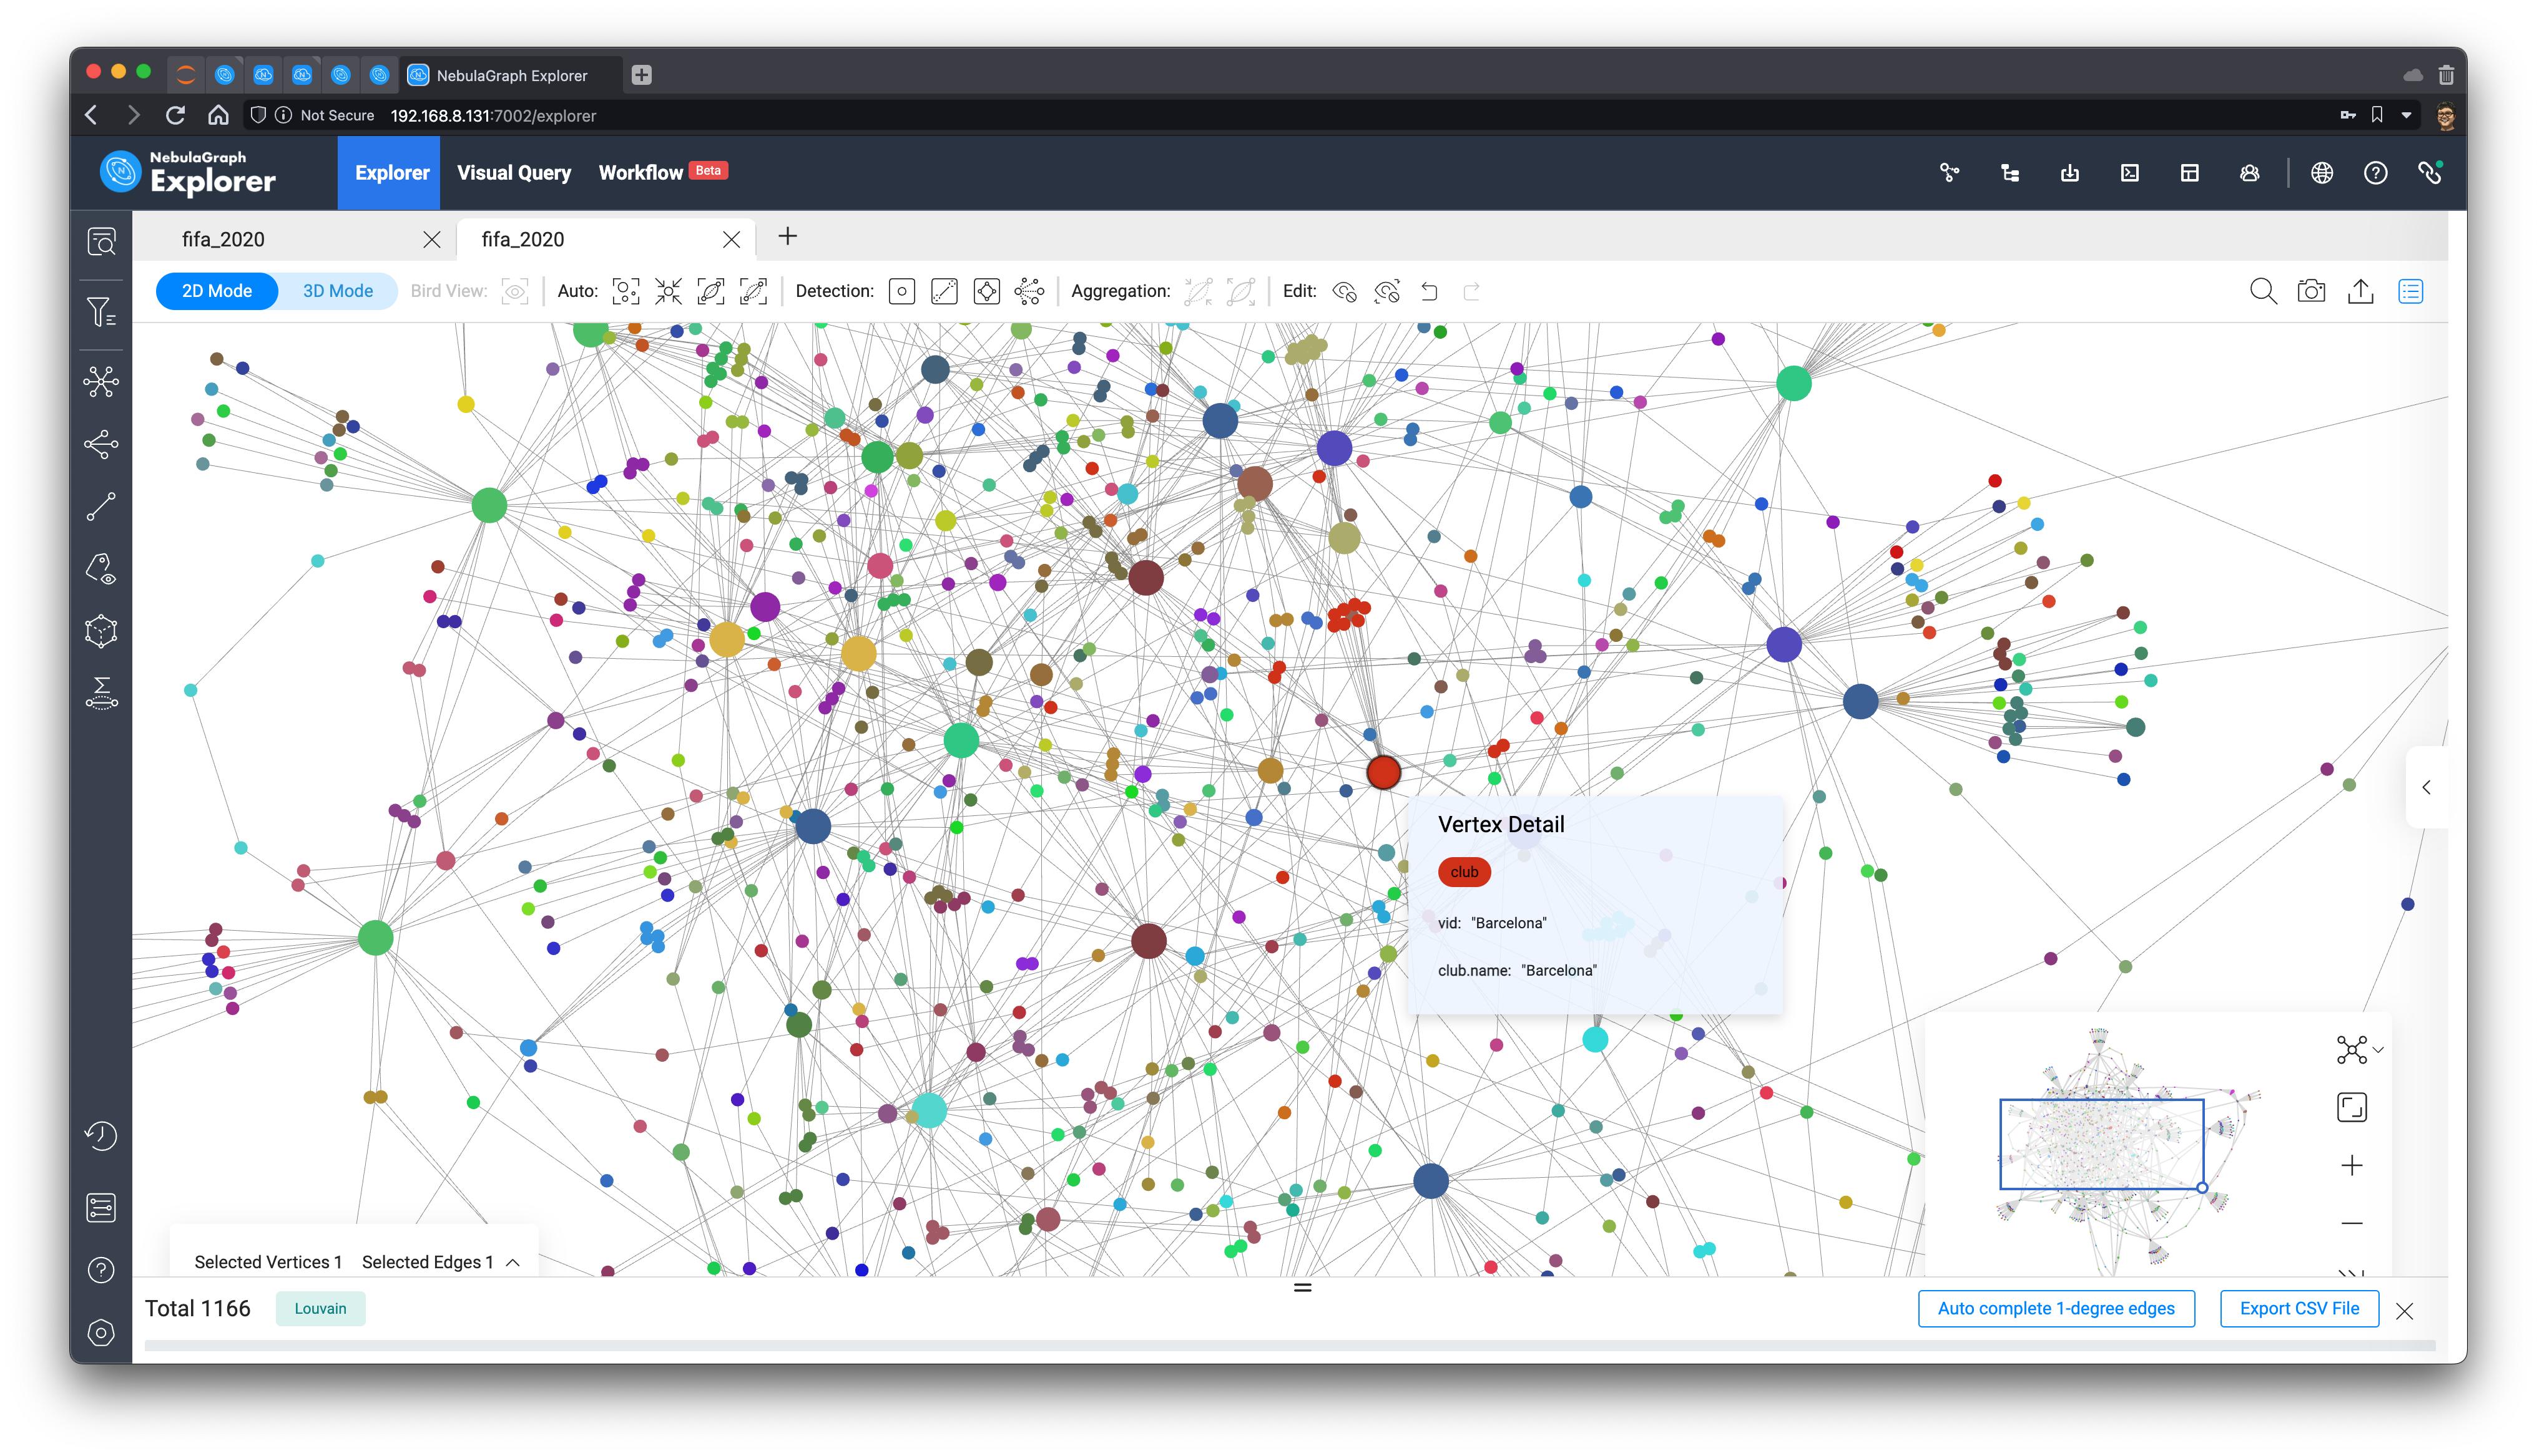Open the list panel icon at right
2537x1456 pixels.
[2411, 291]
